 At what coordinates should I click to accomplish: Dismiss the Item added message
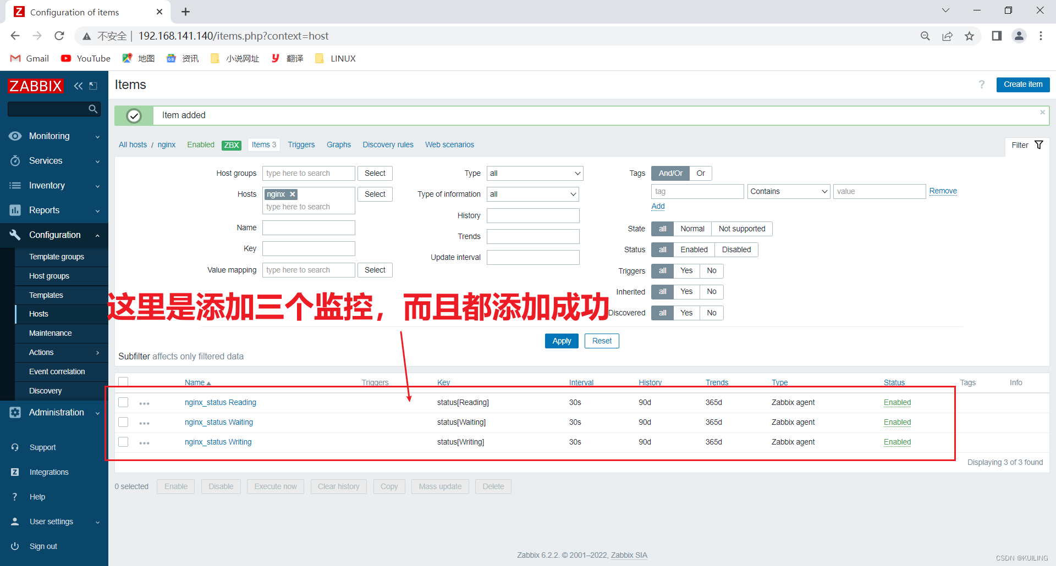click(1042, 112)
